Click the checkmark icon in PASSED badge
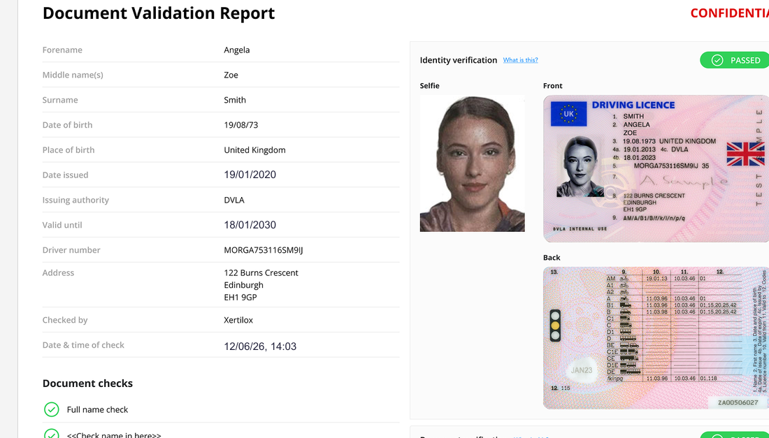Screen dimensions: 769x438 click(717, 60)
